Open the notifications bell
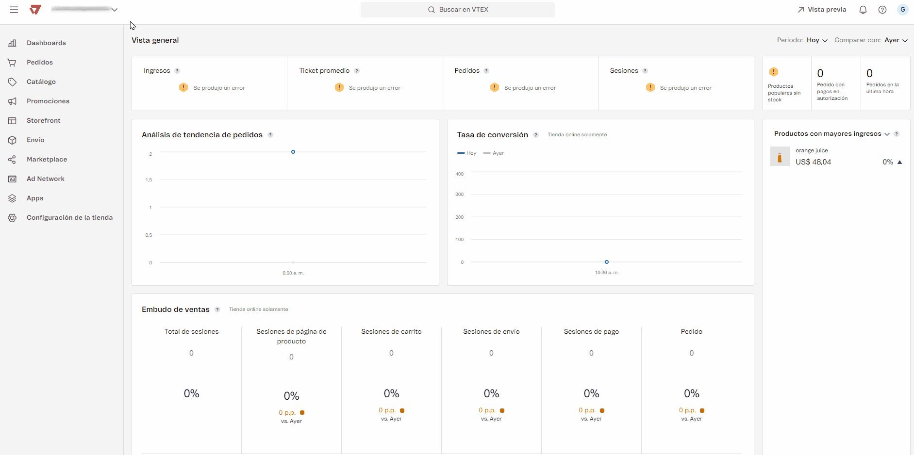 (x=863, y=10)
